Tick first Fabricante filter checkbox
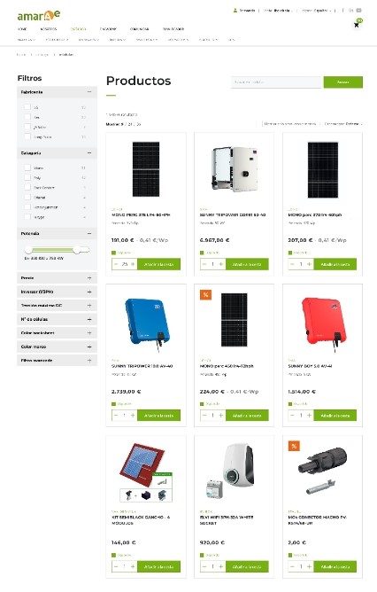The width and height of the screenshot is (377, 592). [x=27, y=107]
